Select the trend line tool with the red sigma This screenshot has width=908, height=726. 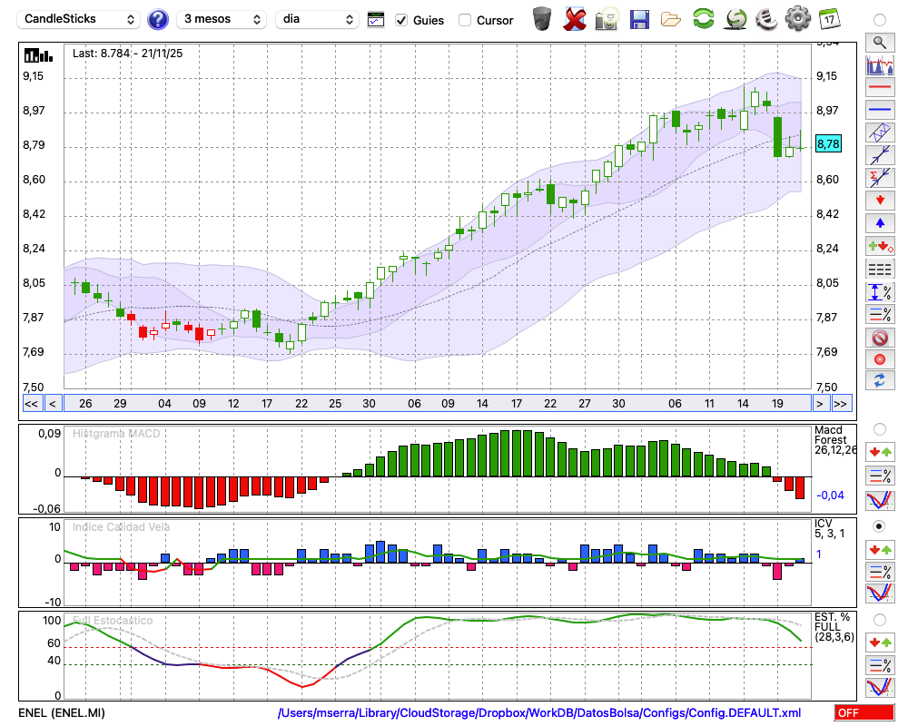pos(880,178)
